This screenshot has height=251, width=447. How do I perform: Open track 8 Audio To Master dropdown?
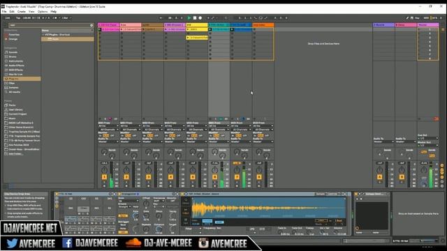click(x=263, y=142)
